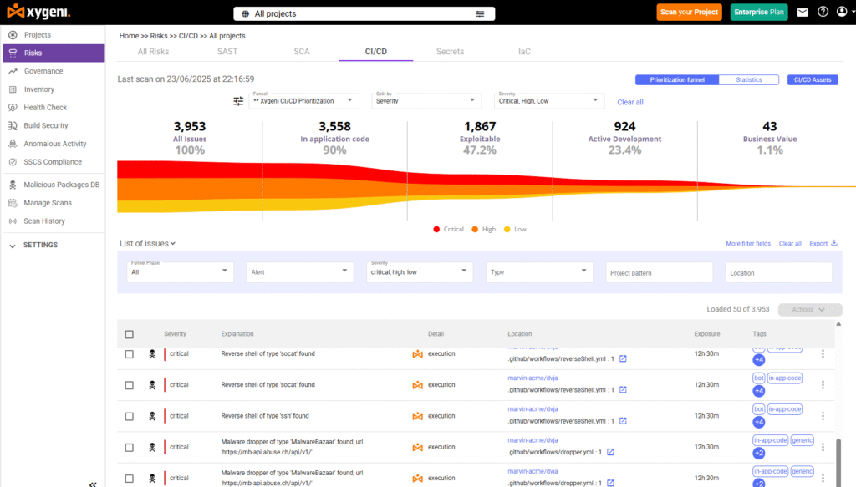
Task: Switch to Prioritization funnel view
Action: tap(677, 79)
